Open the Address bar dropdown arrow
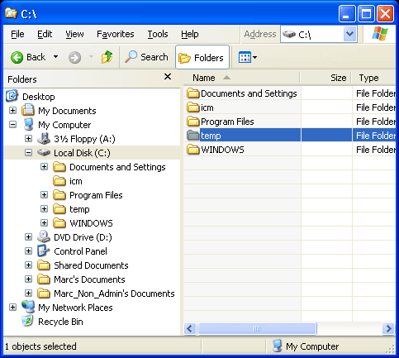Screen dimensions: 399x358 (x=349, y=34)
